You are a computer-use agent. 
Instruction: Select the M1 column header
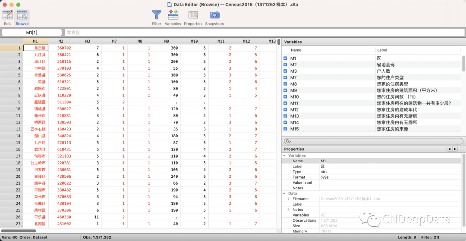tap(35, 41)
